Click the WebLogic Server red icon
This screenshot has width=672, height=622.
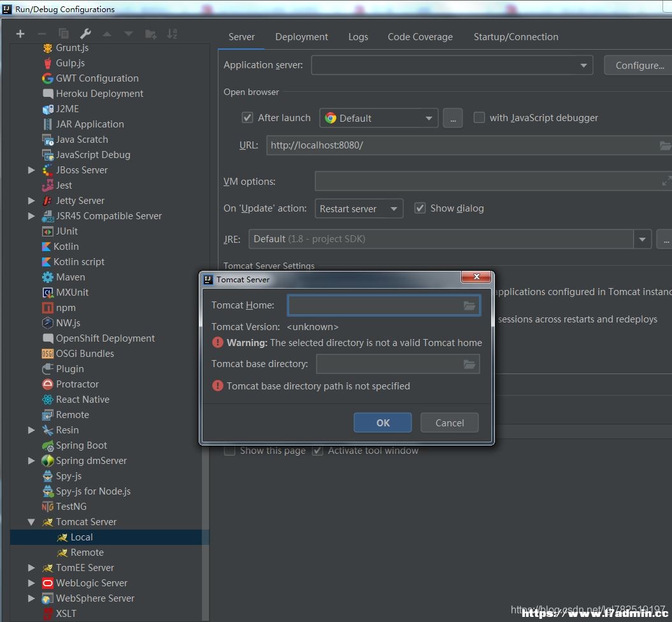48,583
